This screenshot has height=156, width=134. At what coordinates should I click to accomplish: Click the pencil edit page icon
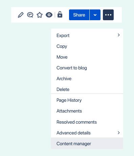(x=21, y=15)
